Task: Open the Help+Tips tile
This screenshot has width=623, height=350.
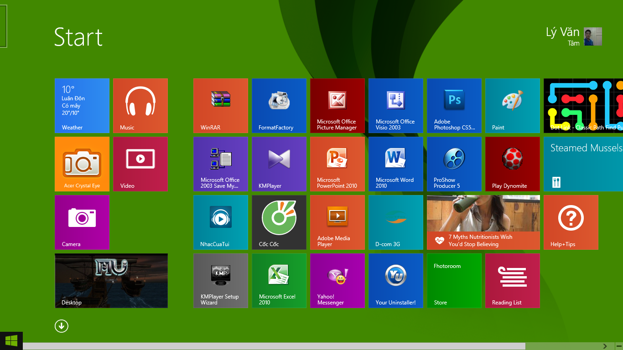Action: pos(571,222)
